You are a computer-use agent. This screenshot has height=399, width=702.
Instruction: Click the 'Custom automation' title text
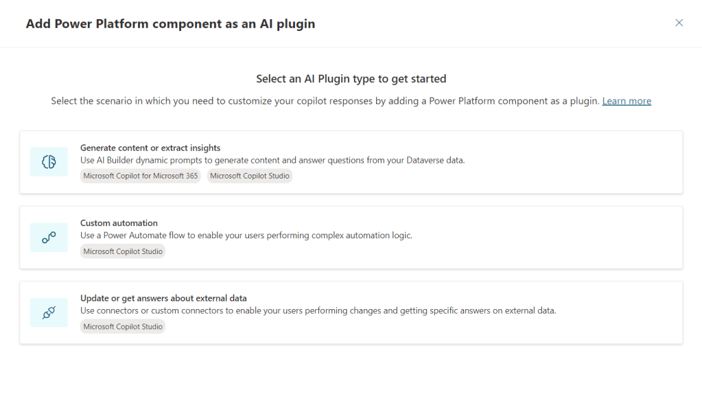pos(119,223)
